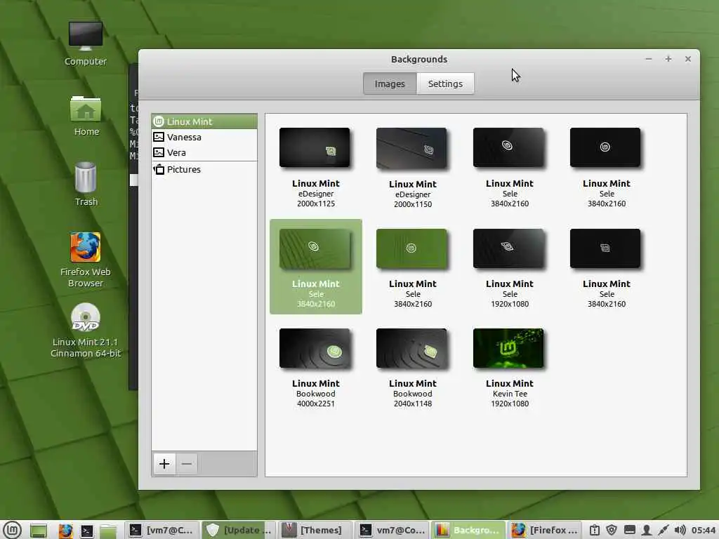719x539 pixels.
Task: Switch to the first vm7@C... terminal window
Action: [161, 531]
